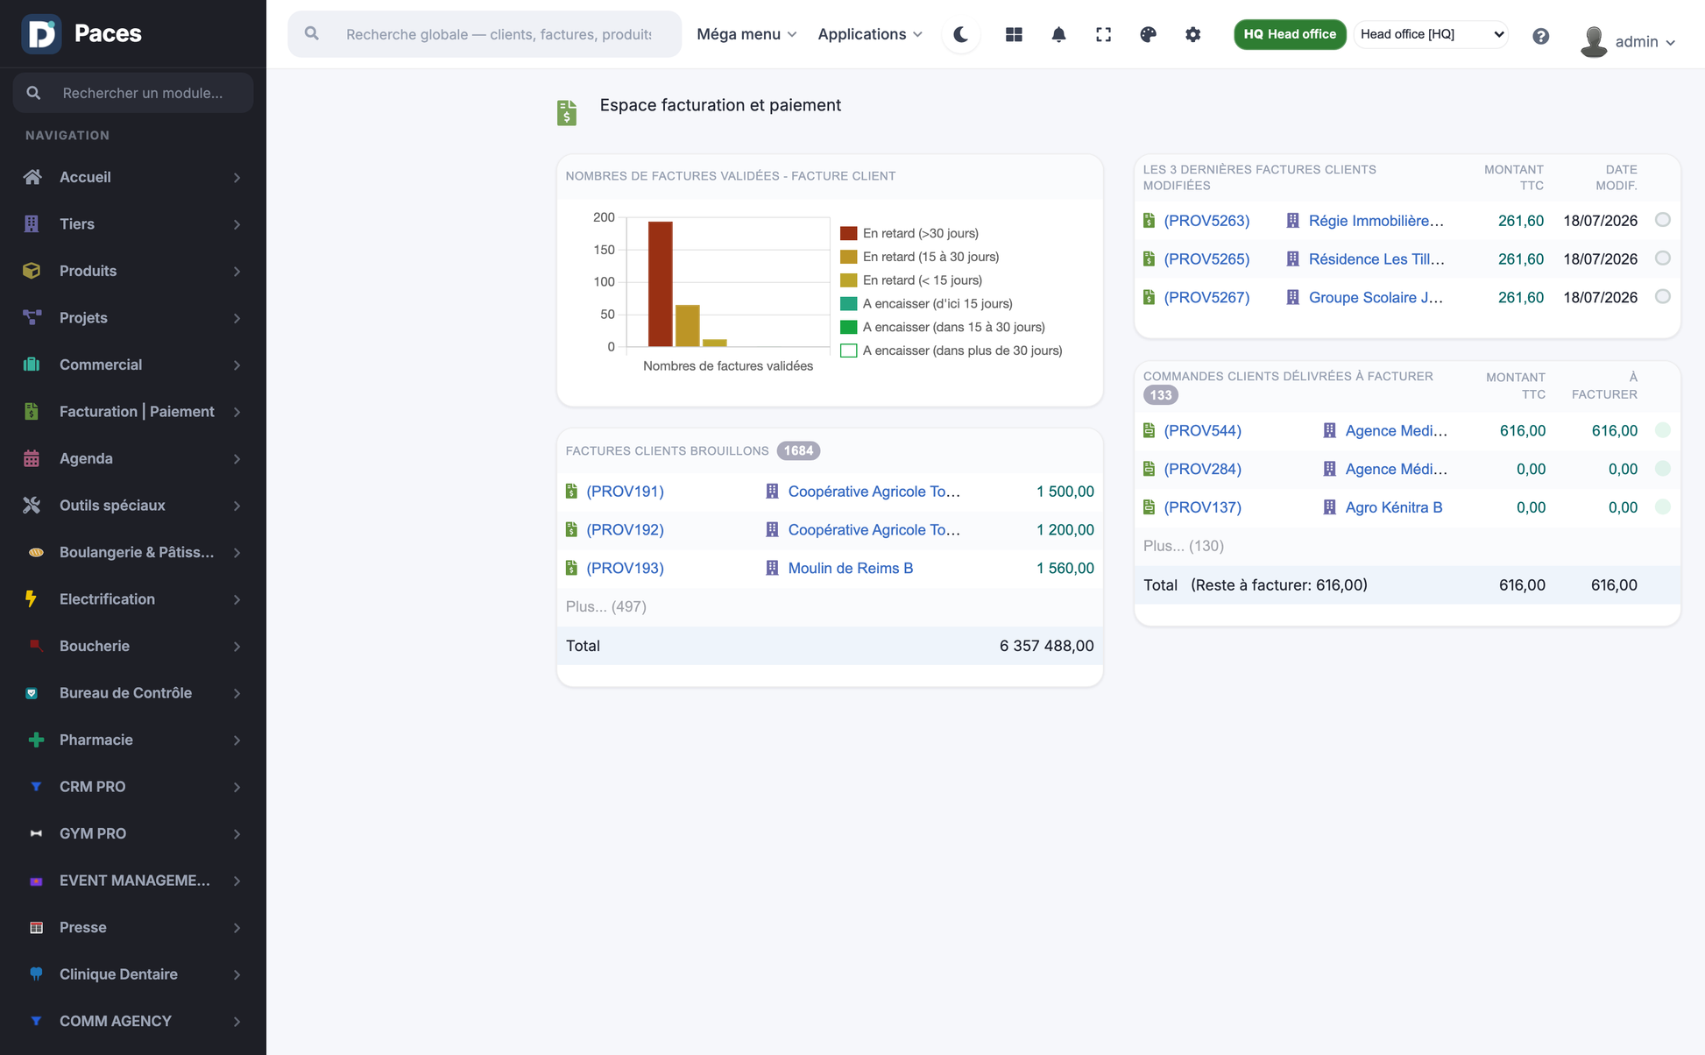
Task: Click the HQ Head office badge
Action: (x=1290, y=34)
